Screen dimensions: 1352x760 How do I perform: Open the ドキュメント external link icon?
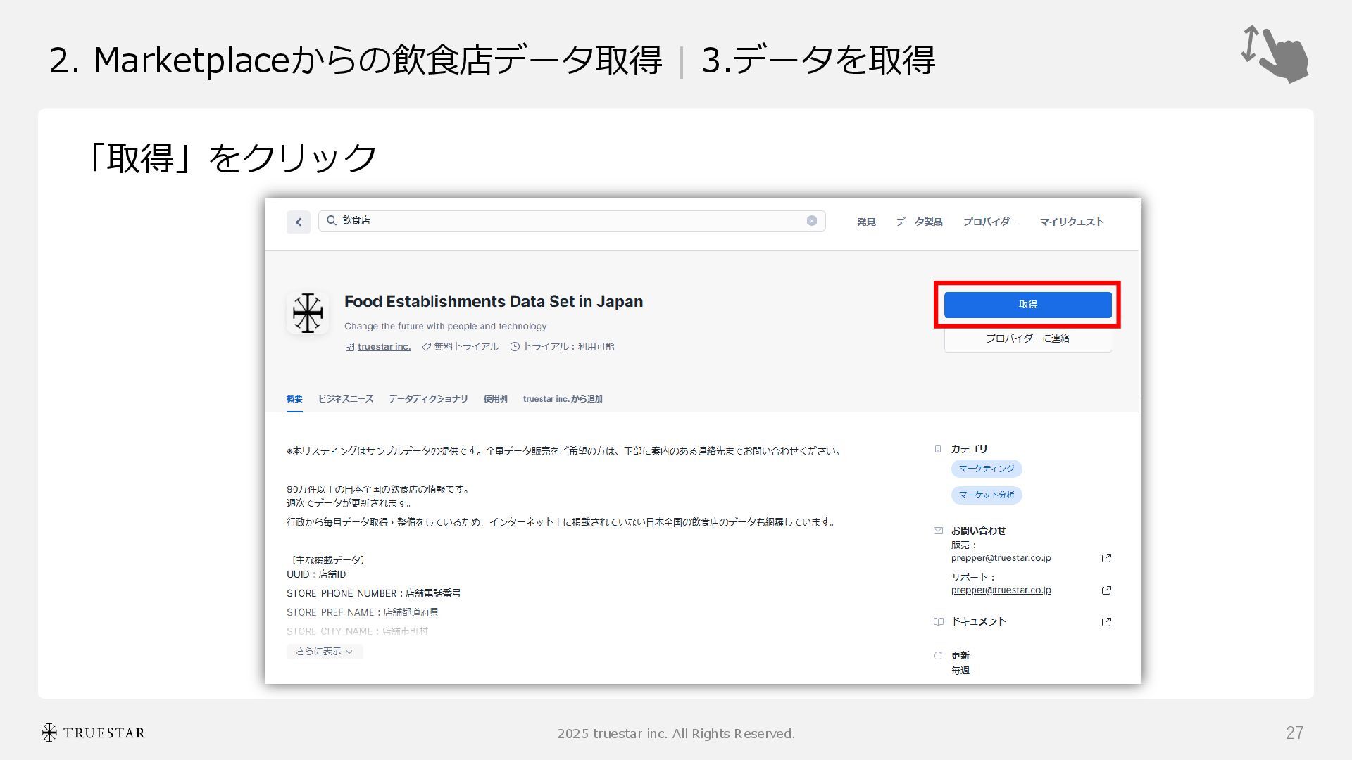tap(1106, 622)
